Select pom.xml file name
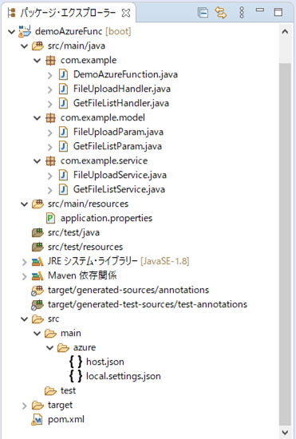This screenshot has height=439, width=296. click(x=66, y=419)
